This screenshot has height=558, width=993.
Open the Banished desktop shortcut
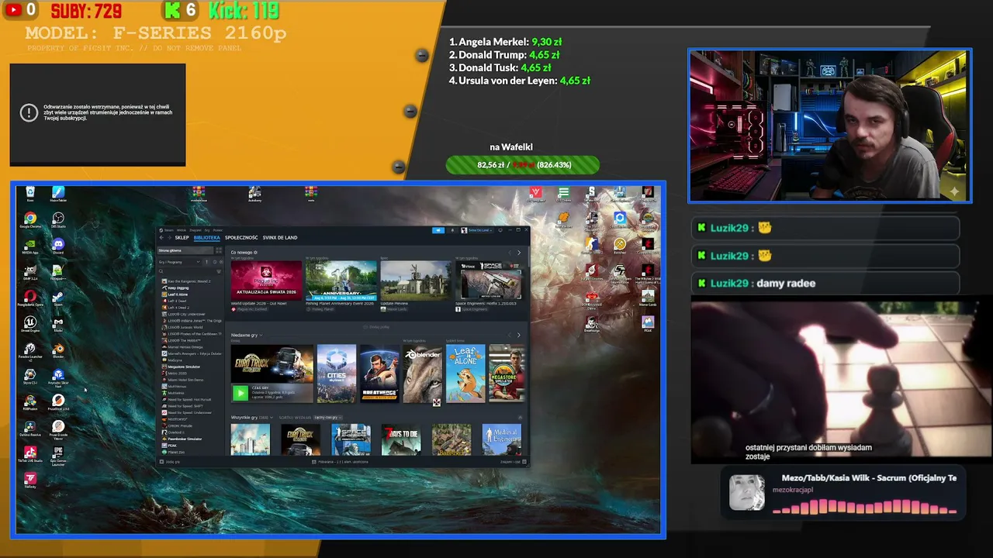(620, 246)
